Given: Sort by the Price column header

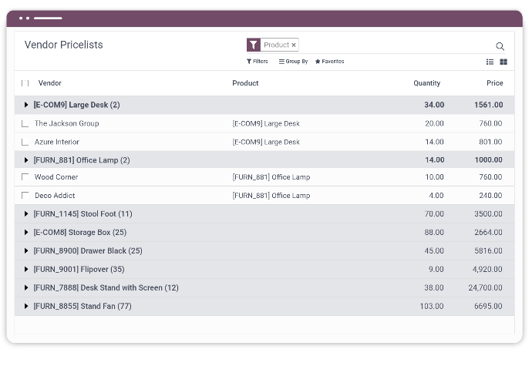Looking at the screenshot, I should pos(495,83).
